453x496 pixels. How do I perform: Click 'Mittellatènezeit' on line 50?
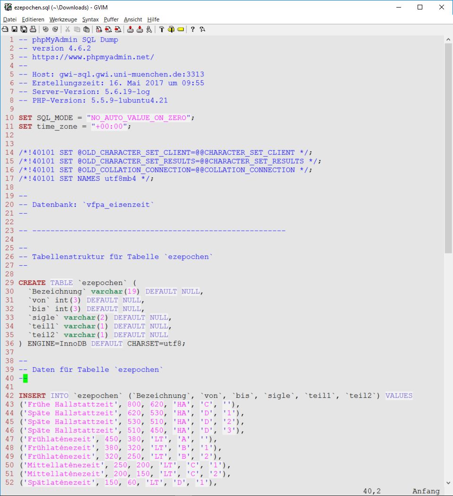pyautogui.click(x=64, y=465)
